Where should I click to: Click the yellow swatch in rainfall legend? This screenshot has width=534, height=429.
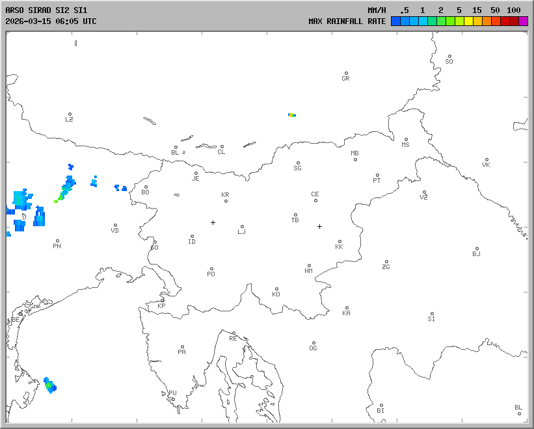[x=468, y=21]
